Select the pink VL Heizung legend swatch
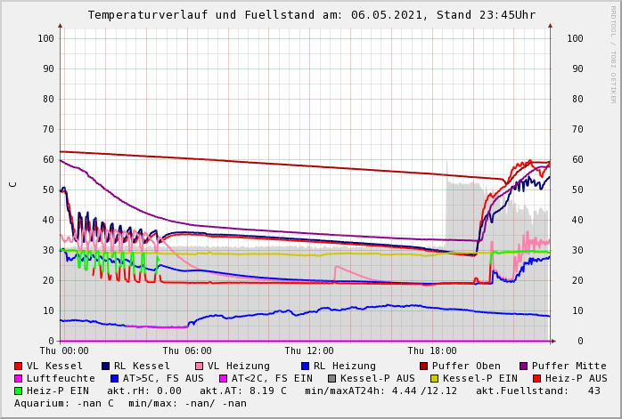The image size is (622, 419). pyautogui.click(x=200, y=366)
